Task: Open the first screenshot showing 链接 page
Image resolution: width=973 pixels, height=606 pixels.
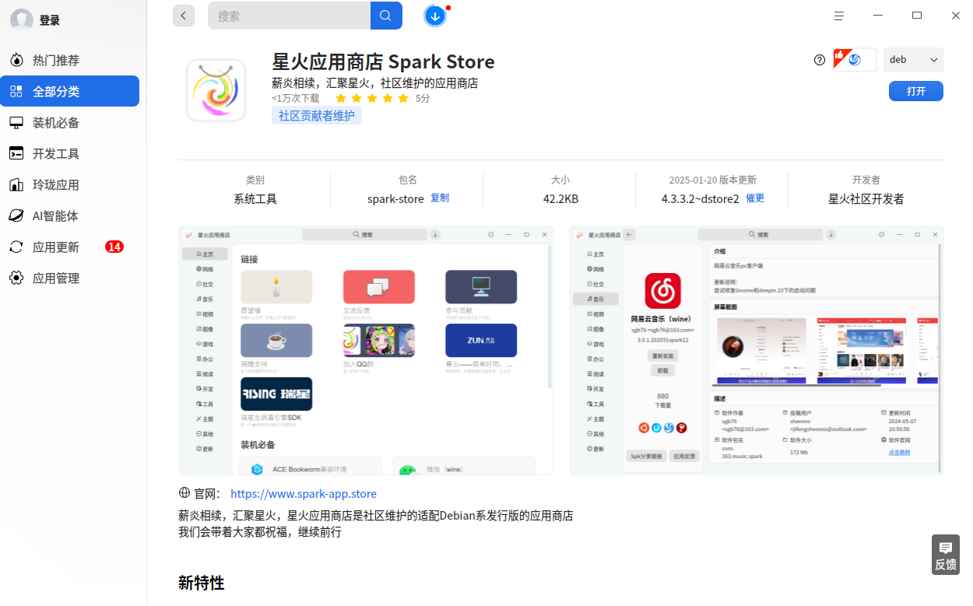Action: 366,351
